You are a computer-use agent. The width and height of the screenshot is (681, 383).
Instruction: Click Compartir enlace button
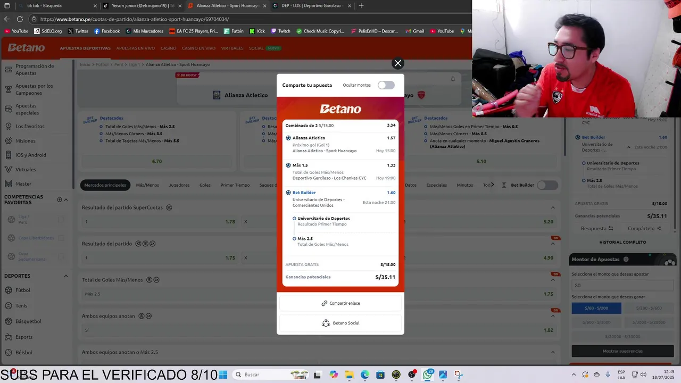click(x=340, y=303)
